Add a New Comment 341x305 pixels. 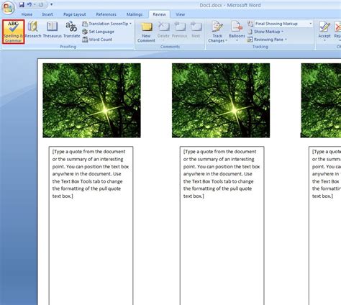pyautogui.click(x=146, y=32)
